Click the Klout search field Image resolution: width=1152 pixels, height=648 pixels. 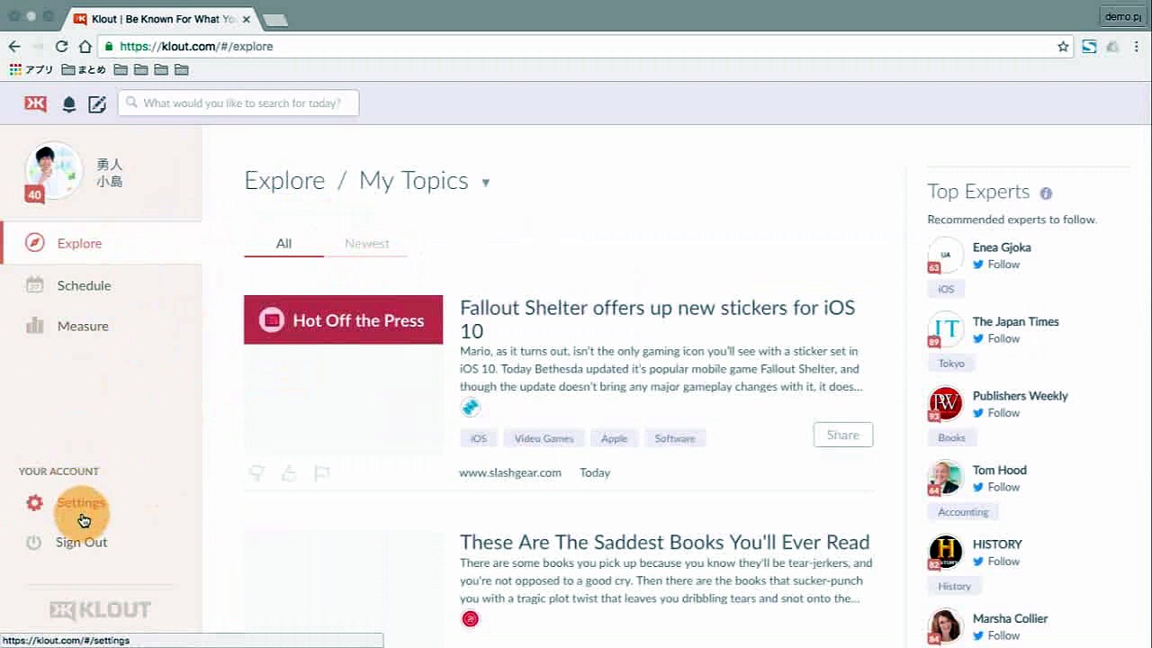tap(238, 103)
